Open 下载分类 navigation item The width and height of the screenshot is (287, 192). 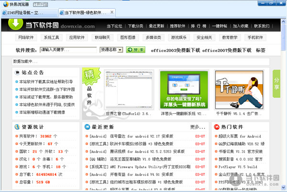click(135, 26)
